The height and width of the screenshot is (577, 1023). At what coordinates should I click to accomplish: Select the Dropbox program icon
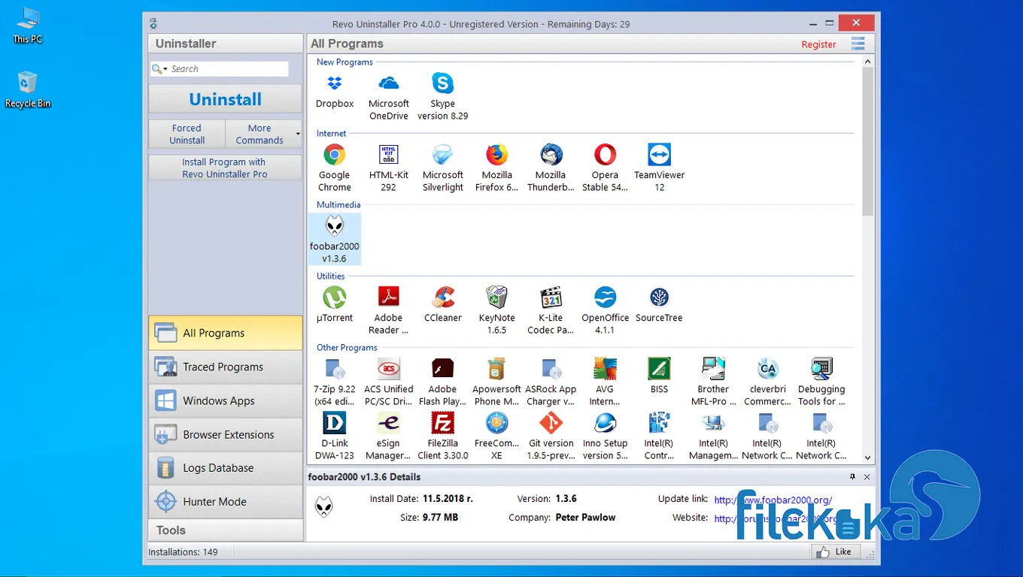tap(335, 83)
